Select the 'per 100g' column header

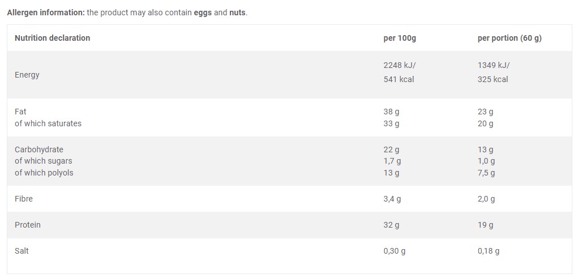pyautogui.click(x=400, y=38)
